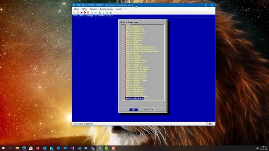The image size is (269, 151).
Task: Click the first icon in the VM status bar
Action: [207, 124]
